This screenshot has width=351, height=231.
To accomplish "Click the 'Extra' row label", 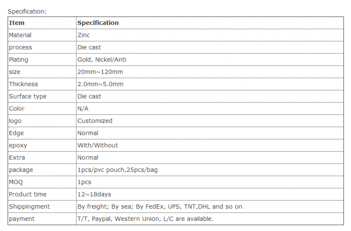I will coord(17,158).
